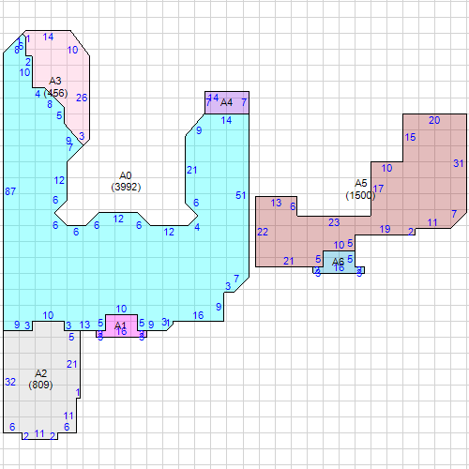Click the A1 label in magenta area

pos(120,325)
